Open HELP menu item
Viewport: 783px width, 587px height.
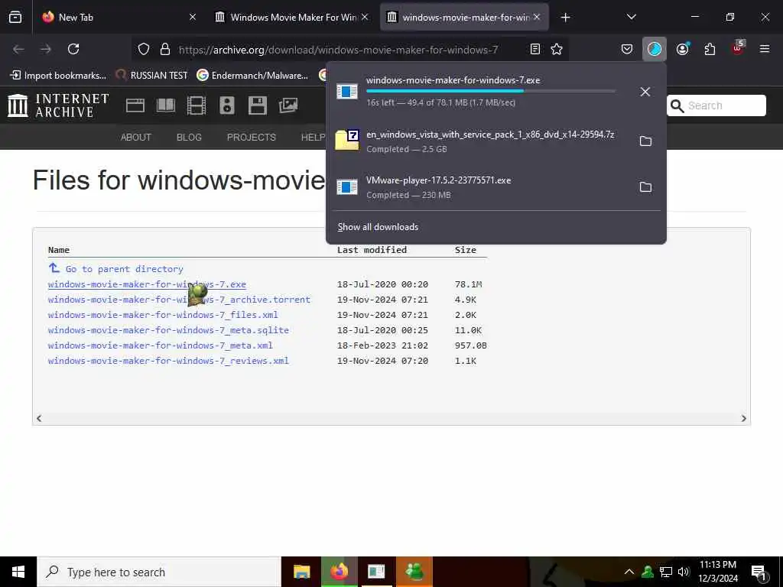313,138
